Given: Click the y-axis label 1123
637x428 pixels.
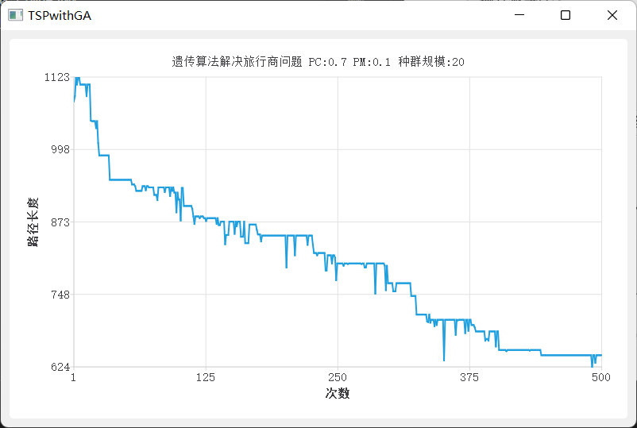Looking at the screenshot, I should coord(57,77).
